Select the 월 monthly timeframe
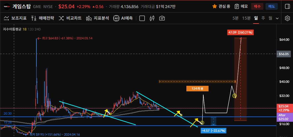Viewport: 293px width, 137px height. 270,18
